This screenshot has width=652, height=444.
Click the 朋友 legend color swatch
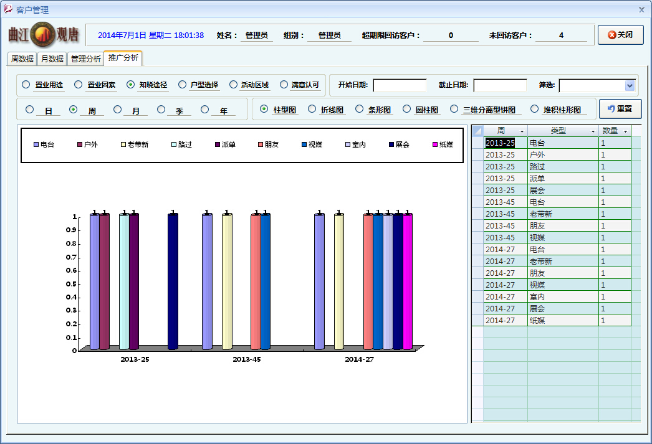pos(261,144)
